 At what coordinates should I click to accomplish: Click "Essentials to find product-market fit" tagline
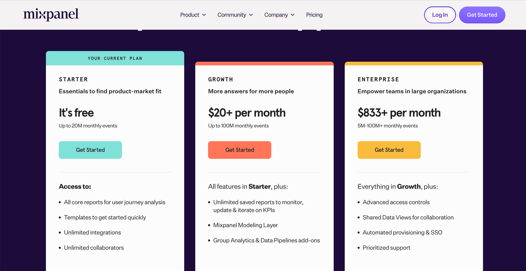pyautogui.click(x=110, y=91)
